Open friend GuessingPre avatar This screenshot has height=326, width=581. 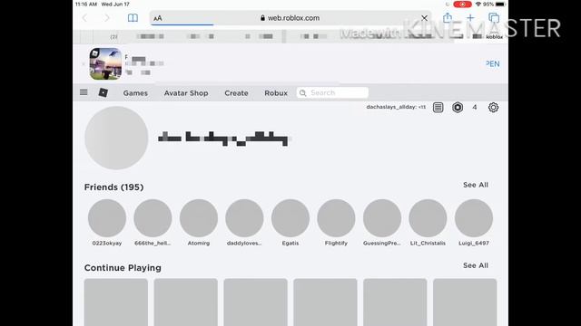pyautogui.click(x=382, y=218)
